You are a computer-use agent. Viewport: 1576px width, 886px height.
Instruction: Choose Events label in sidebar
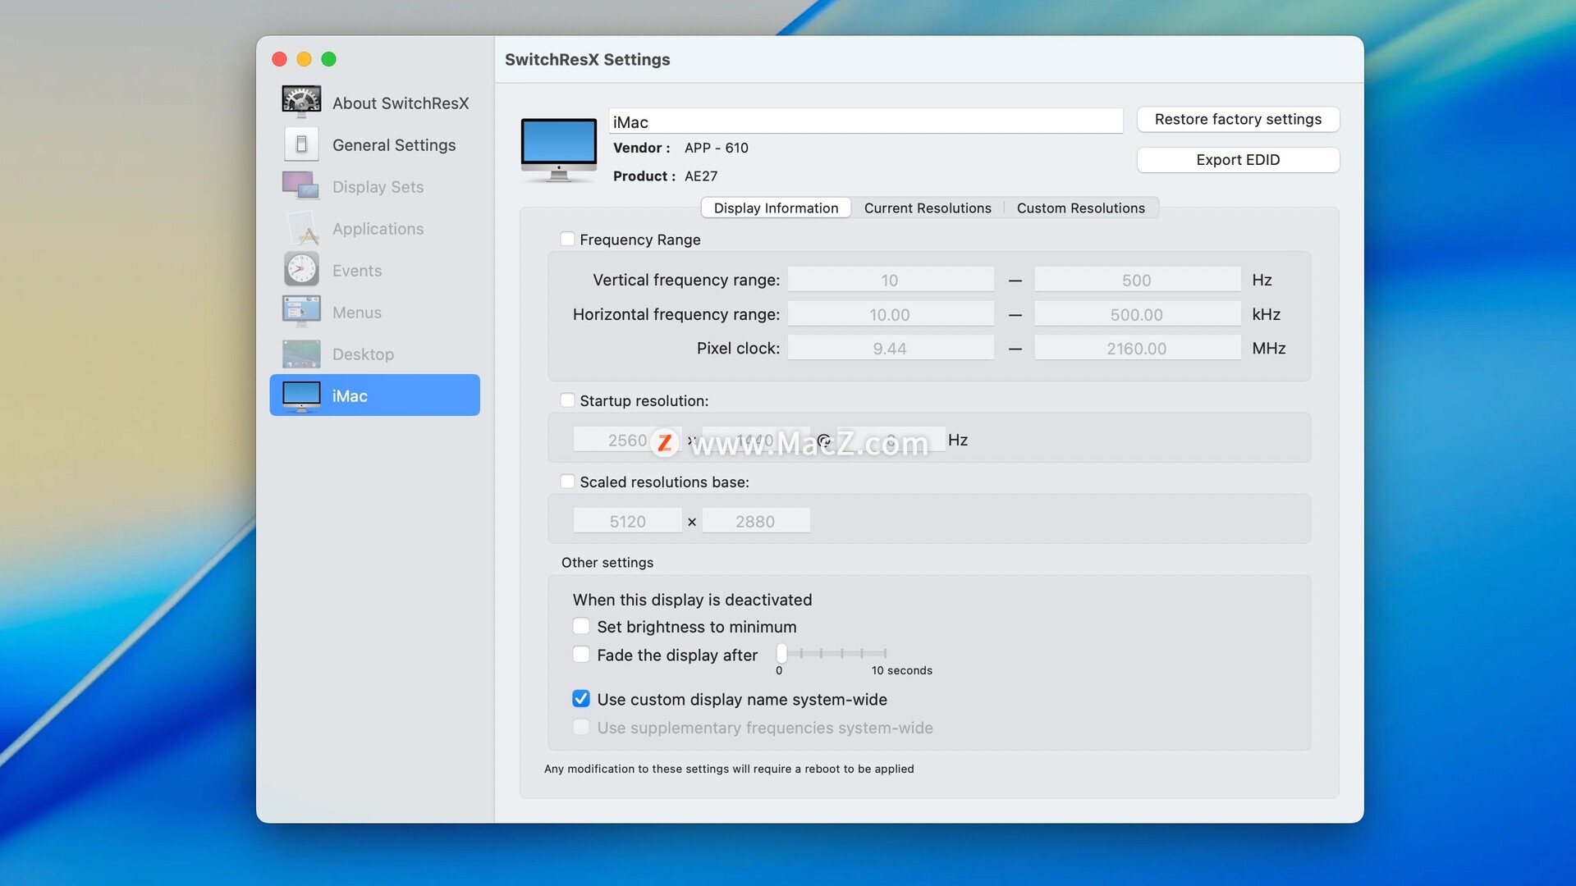point(357,271)
